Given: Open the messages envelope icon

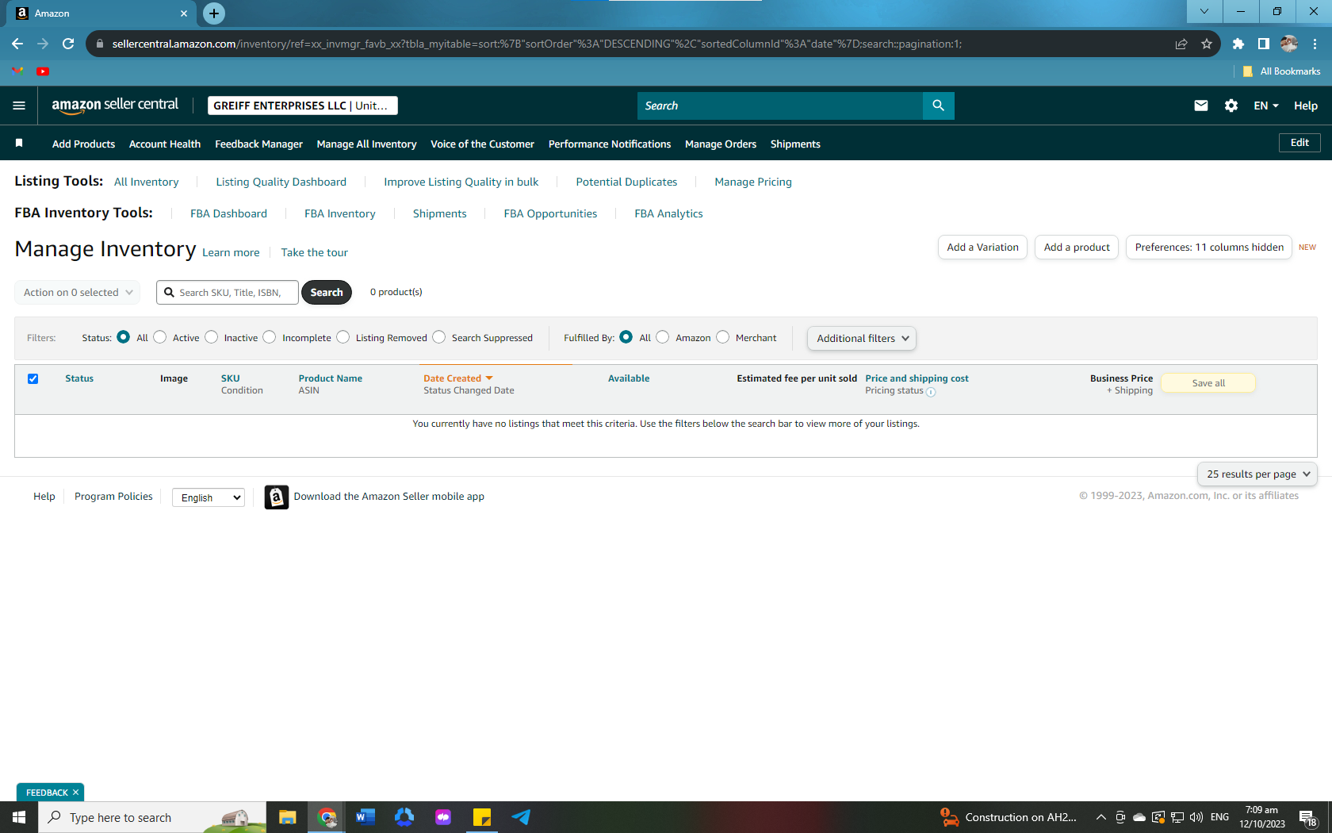Looking at the screenshot, I should 1201,106.
